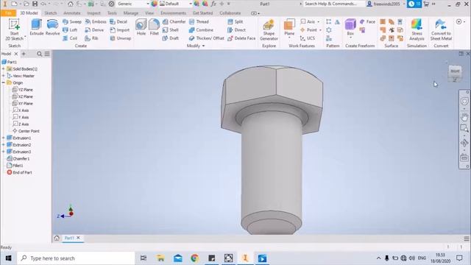Open the Windows Start menu
The width and height of the screenshot is (471, 265).
pos(8,258)
